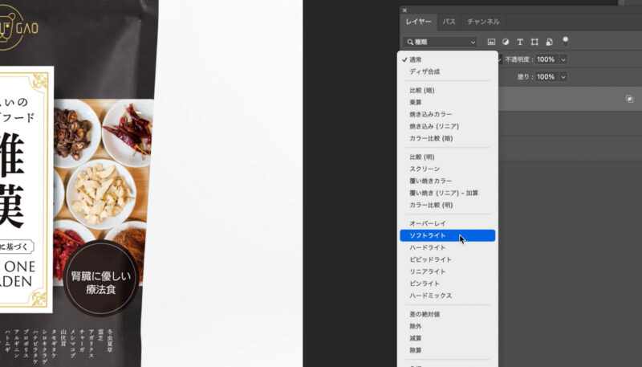Screen dimensions: 642x367
Task: Open the 塗り fill dropdown arrow
Action: point(563,76)
